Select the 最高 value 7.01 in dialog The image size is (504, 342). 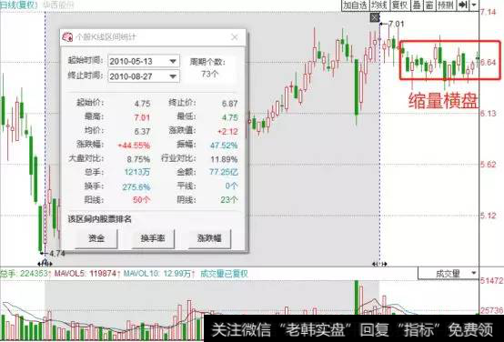(x=142, y=117)
